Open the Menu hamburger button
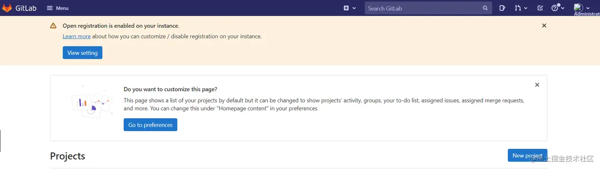The width and height of the screenshot is (600, 169). [58, 8]
